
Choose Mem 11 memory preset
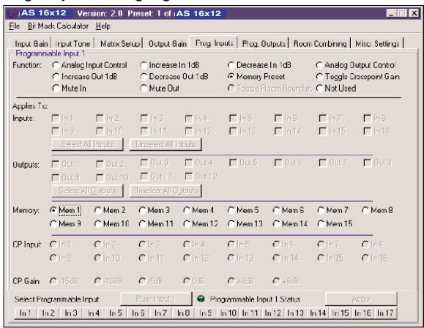click(x=156, y=224)
